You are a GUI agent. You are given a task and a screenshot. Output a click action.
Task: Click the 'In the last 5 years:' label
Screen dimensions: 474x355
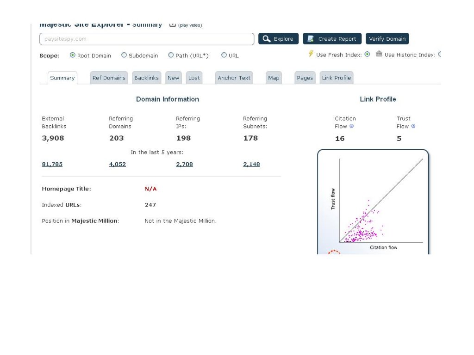click(x=157, y=153)
